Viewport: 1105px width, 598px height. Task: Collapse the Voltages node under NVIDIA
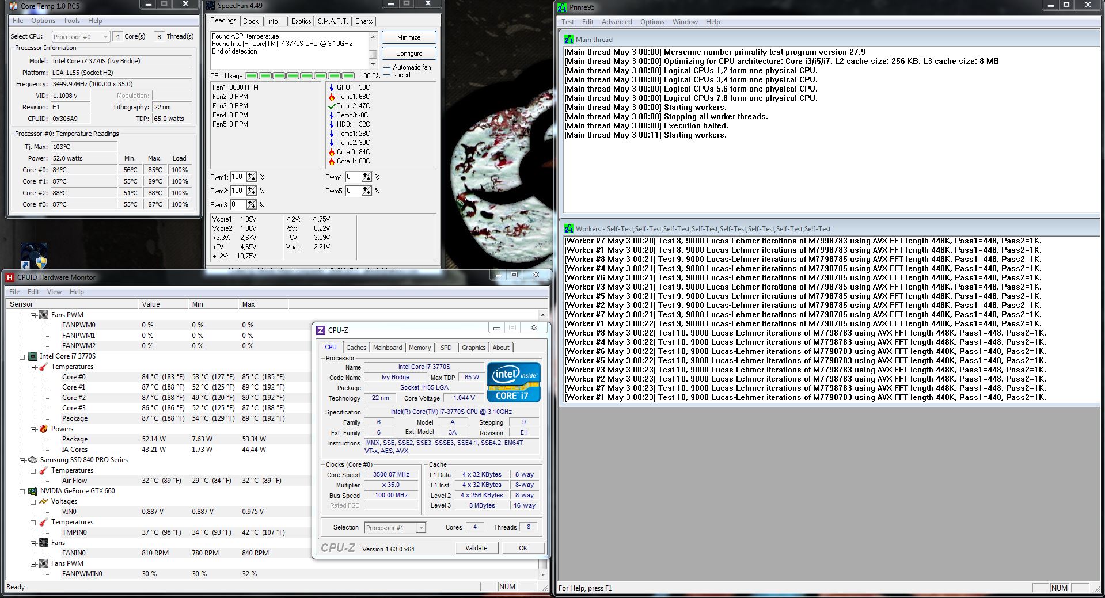point(33,502)
